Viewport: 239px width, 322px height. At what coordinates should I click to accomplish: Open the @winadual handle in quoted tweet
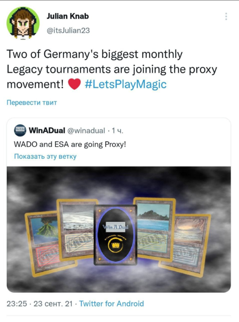point(86,131)
